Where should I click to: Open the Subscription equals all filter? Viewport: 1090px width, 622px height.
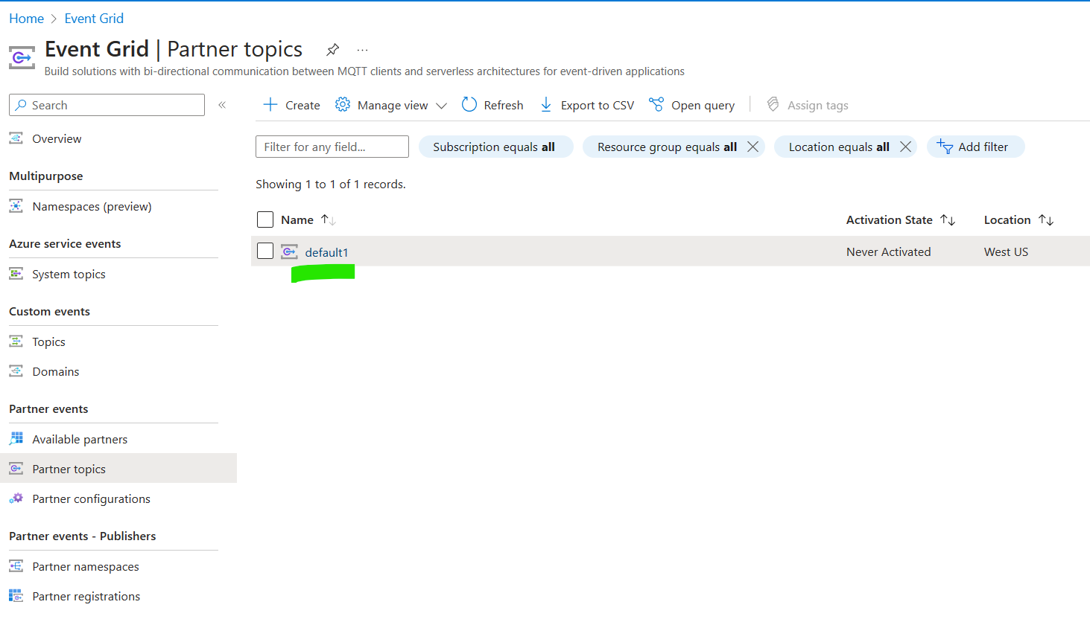coord(495,147)
